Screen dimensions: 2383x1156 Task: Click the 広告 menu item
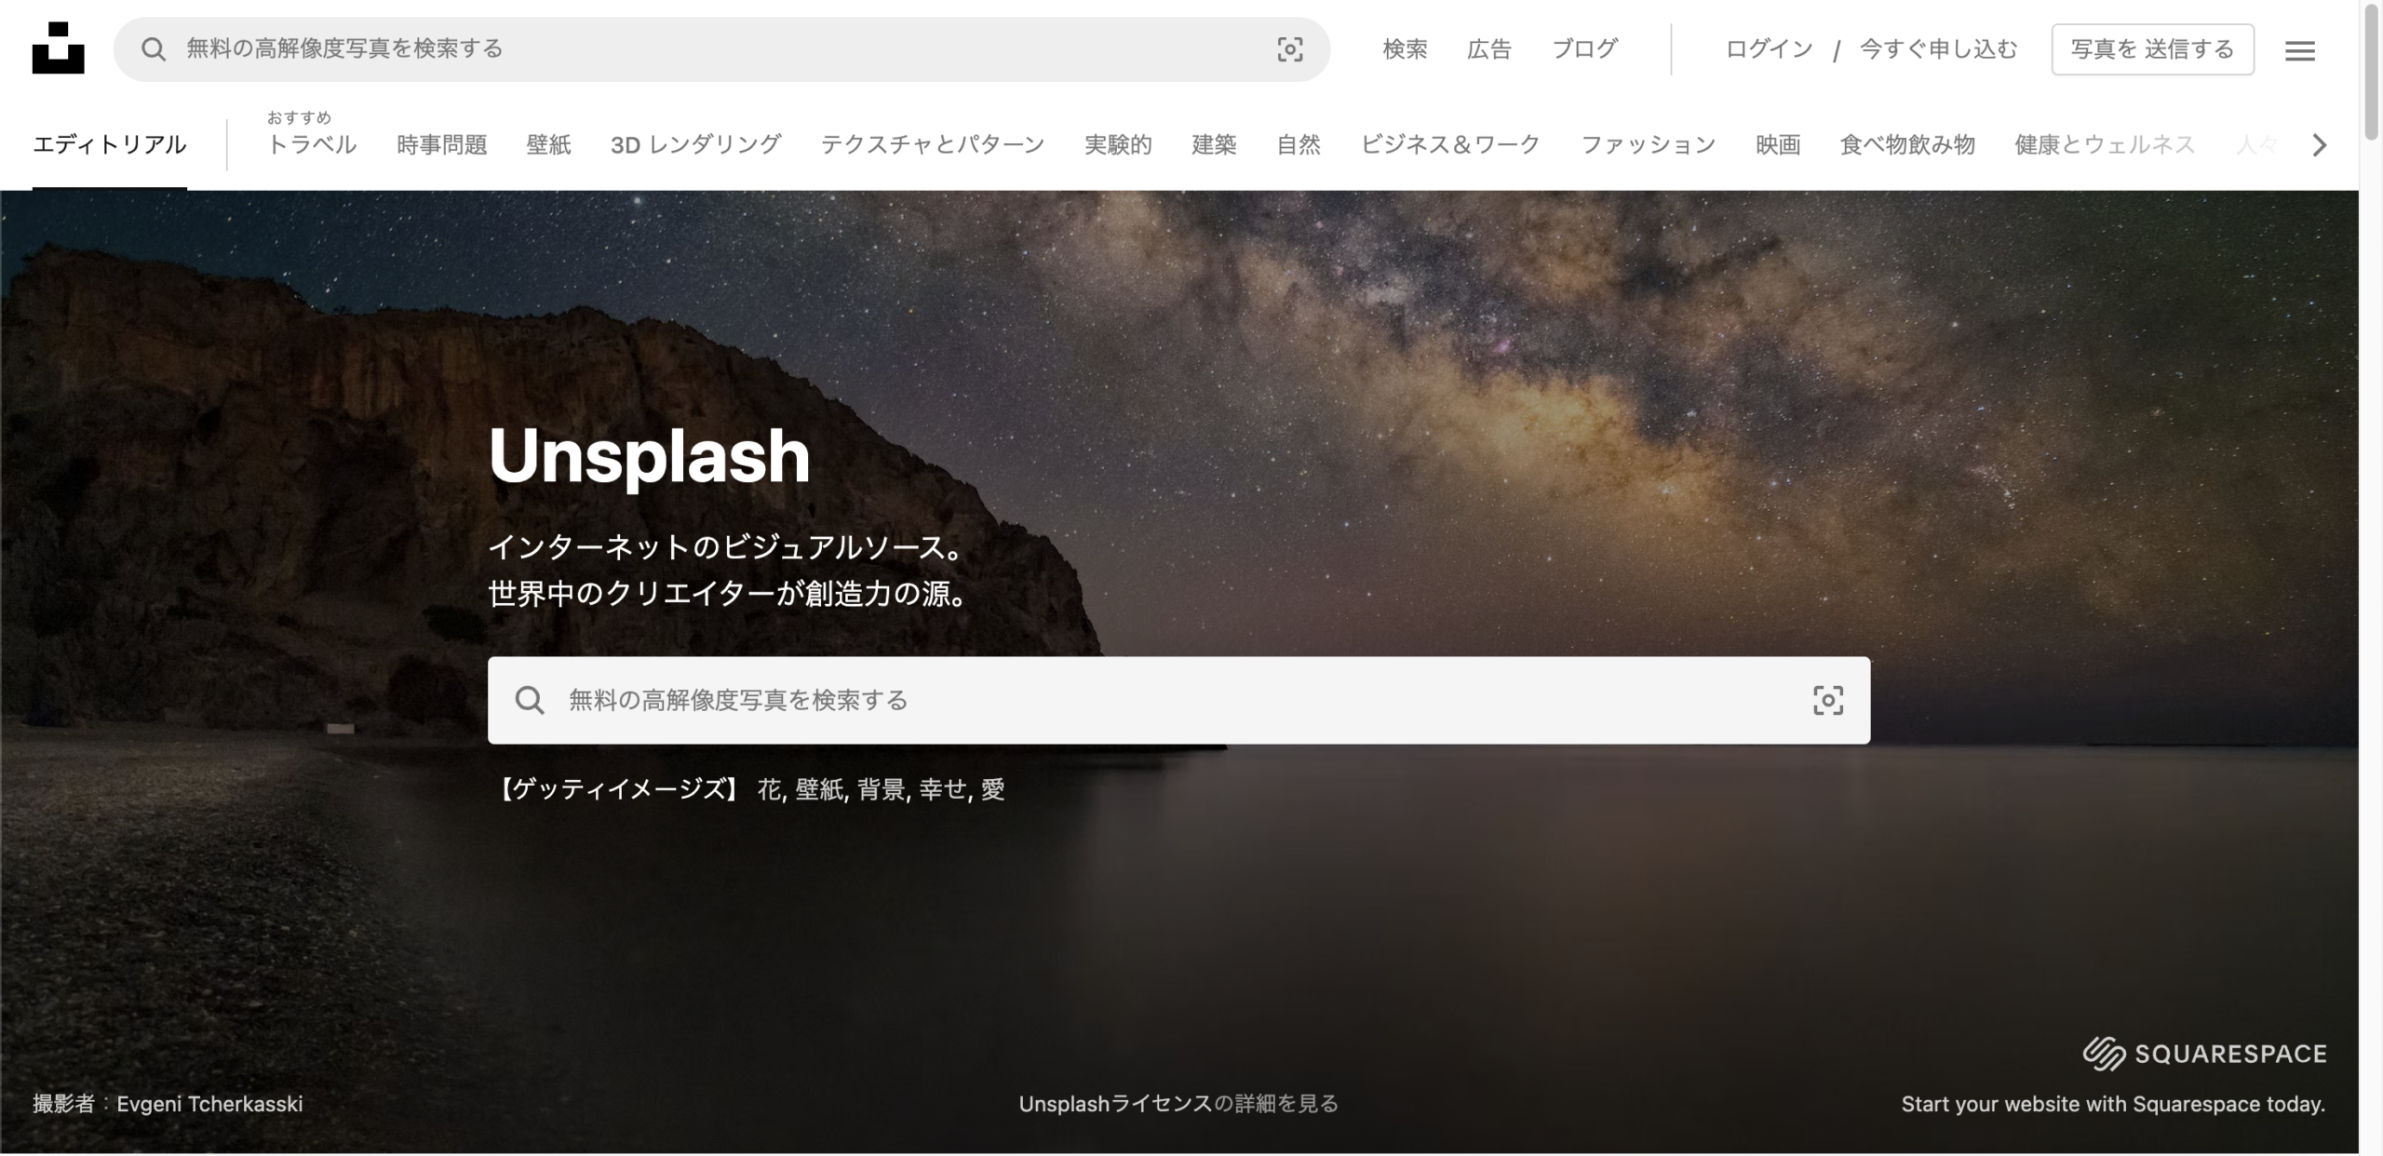1488,48
